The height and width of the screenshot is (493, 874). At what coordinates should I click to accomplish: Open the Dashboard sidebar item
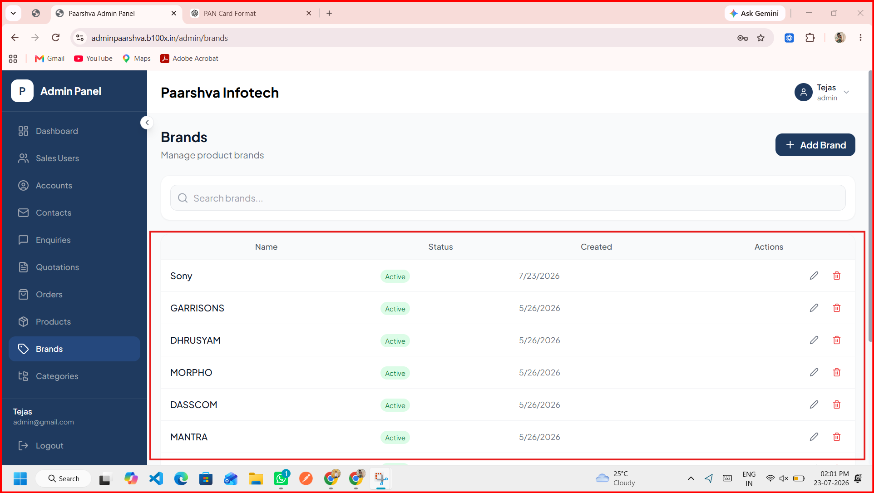click(x=74, y=131)
